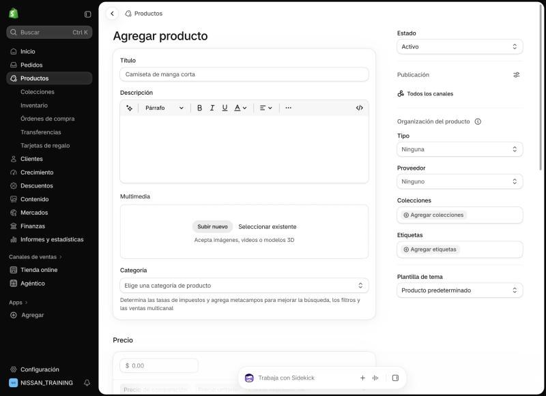The image size is (546, 396).
Task: Open Clientes in the sidebar
Action: [49, 159]
